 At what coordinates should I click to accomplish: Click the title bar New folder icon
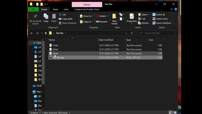click(41, 4)
